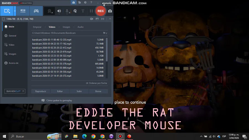Switch to the Audio tab
Screen dimensions: 249x140
point(81,27)
